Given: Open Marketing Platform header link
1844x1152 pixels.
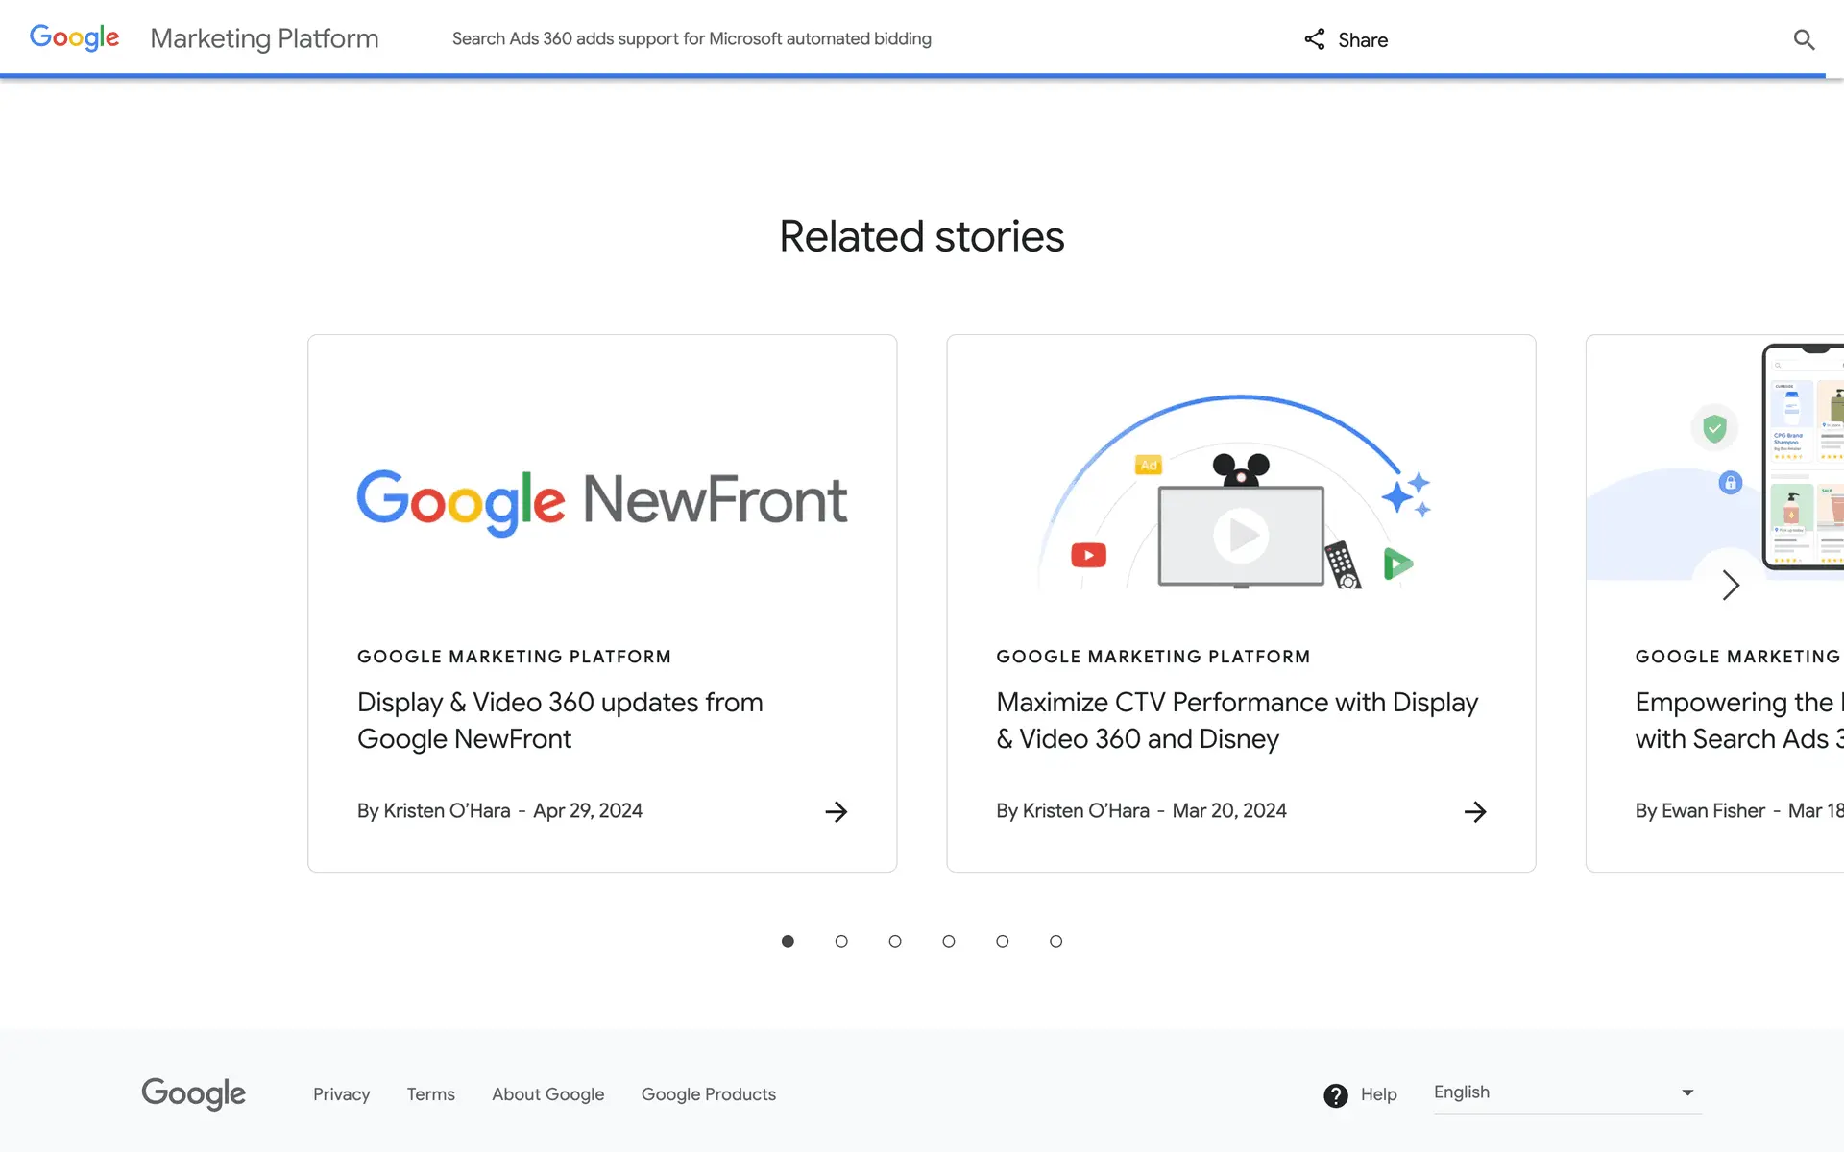Looking at the screenshot, I should (x=264, y=38).
